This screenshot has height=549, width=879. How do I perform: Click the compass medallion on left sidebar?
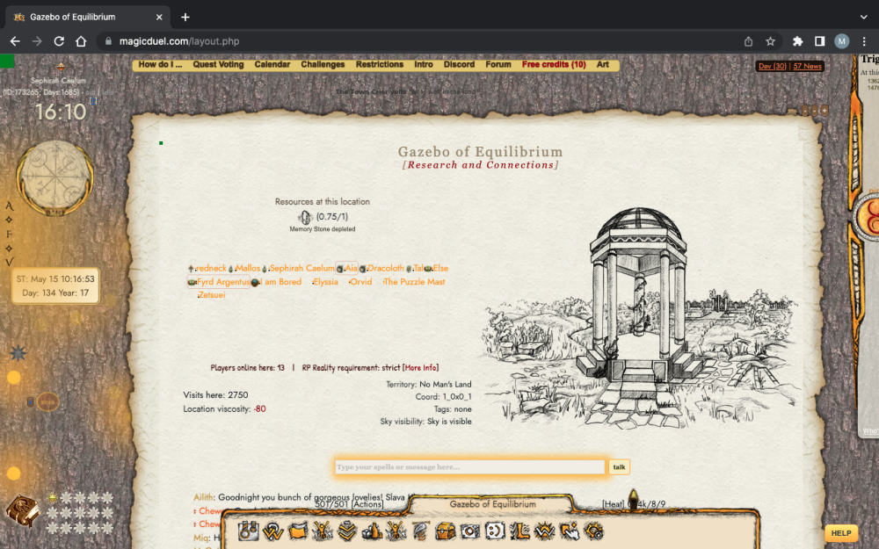click(x=55, y=177)
